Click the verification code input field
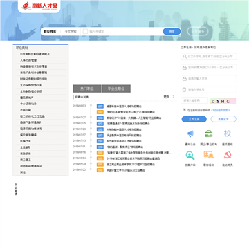249x249 pixels. pos(194,100)
